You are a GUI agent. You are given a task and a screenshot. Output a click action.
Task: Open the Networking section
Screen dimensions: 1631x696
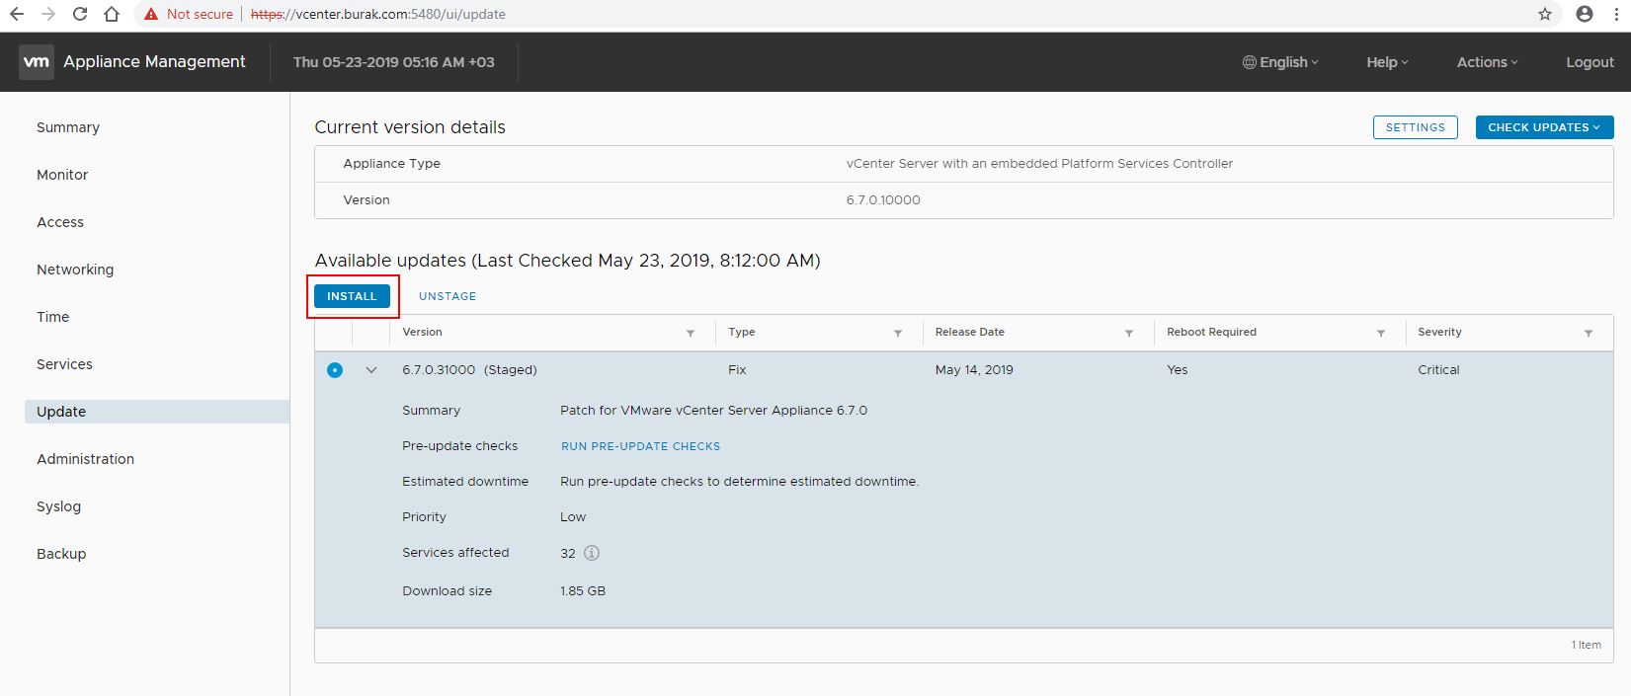[x=75, y=270]
